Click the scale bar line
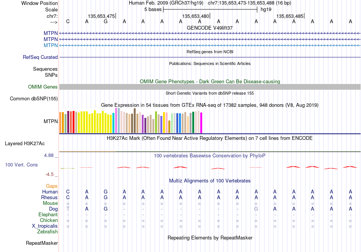Viewport: 361px width, 252px height. 210,10
